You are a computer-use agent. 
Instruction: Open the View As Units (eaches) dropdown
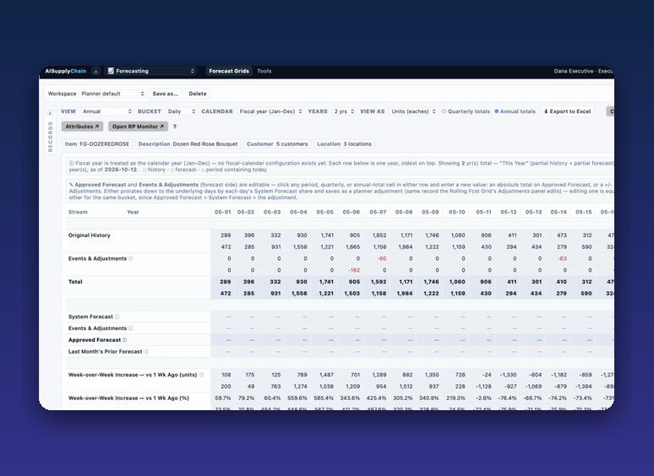tap(413, 111)
